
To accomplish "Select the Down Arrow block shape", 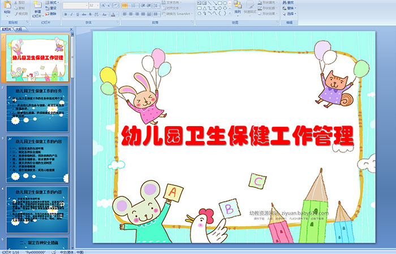I will click(225, 8).
